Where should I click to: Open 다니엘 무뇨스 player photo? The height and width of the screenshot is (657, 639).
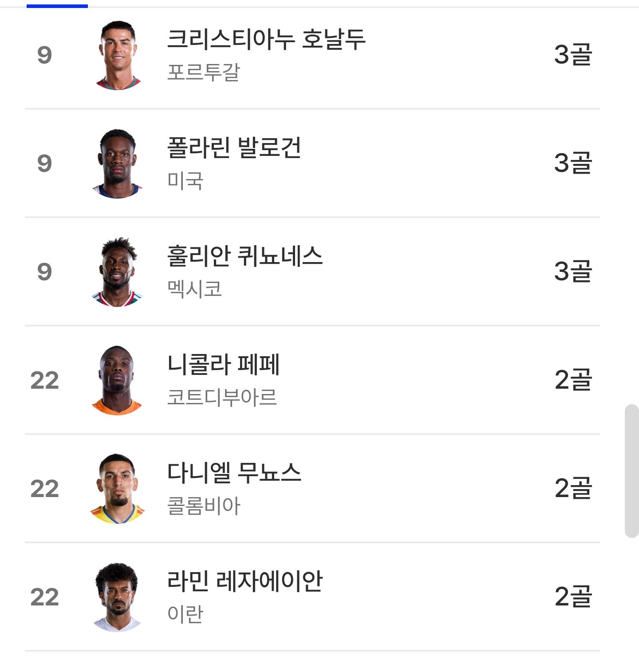tap(118, 489)
